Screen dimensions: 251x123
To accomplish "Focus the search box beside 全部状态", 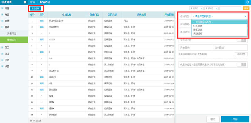I will 230,8.
